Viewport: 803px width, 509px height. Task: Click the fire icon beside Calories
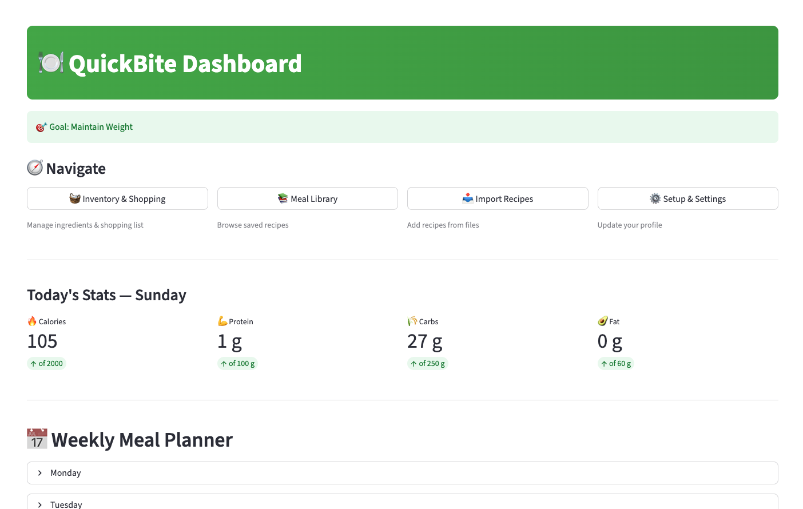[x=32, y=321]
